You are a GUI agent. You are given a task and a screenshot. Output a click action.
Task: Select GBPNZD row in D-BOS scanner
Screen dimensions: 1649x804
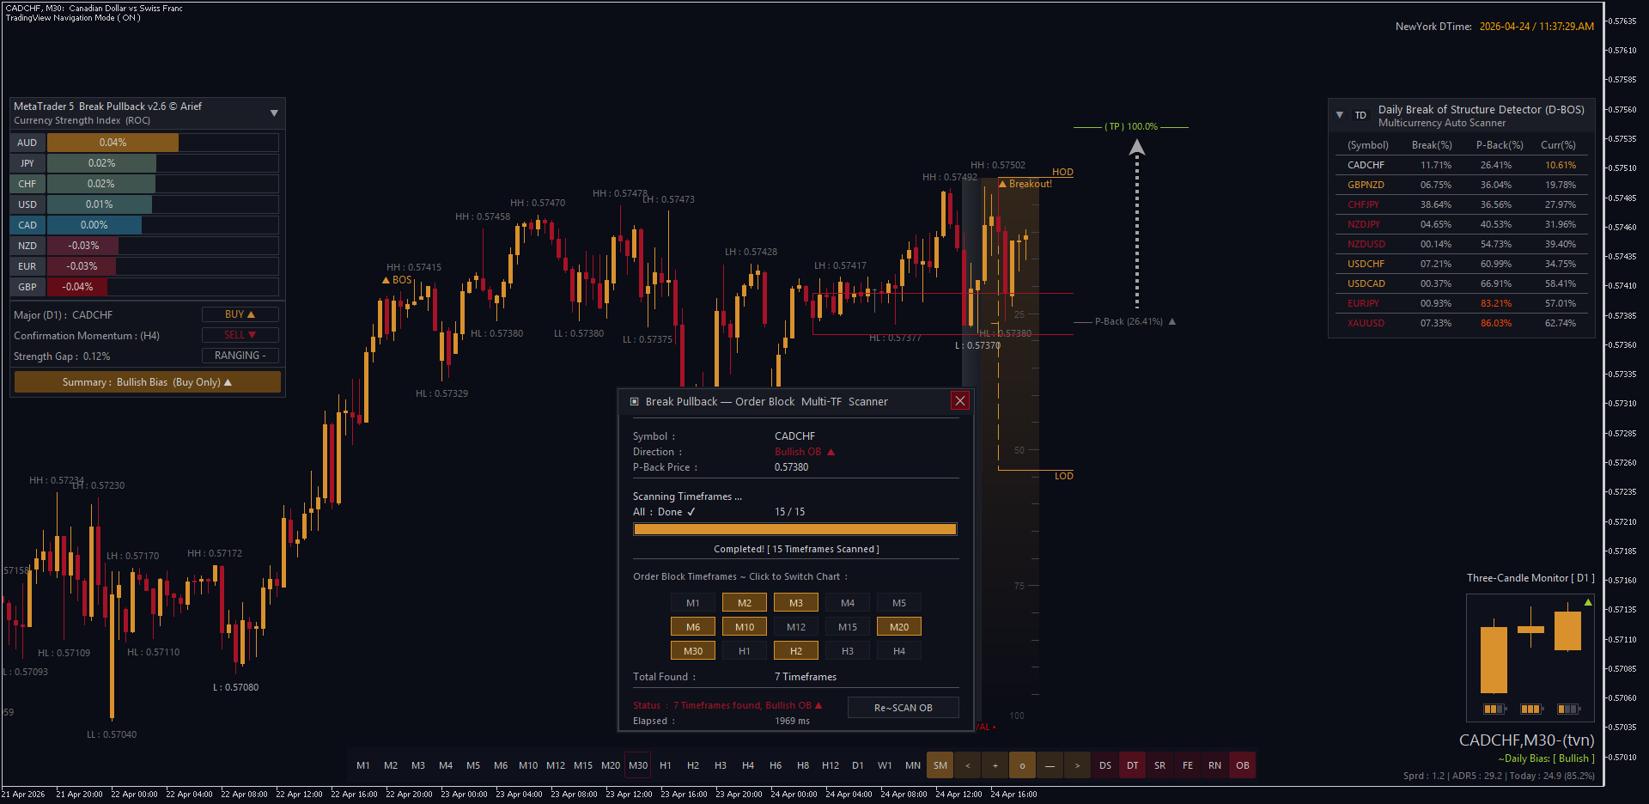[1462, 185]
